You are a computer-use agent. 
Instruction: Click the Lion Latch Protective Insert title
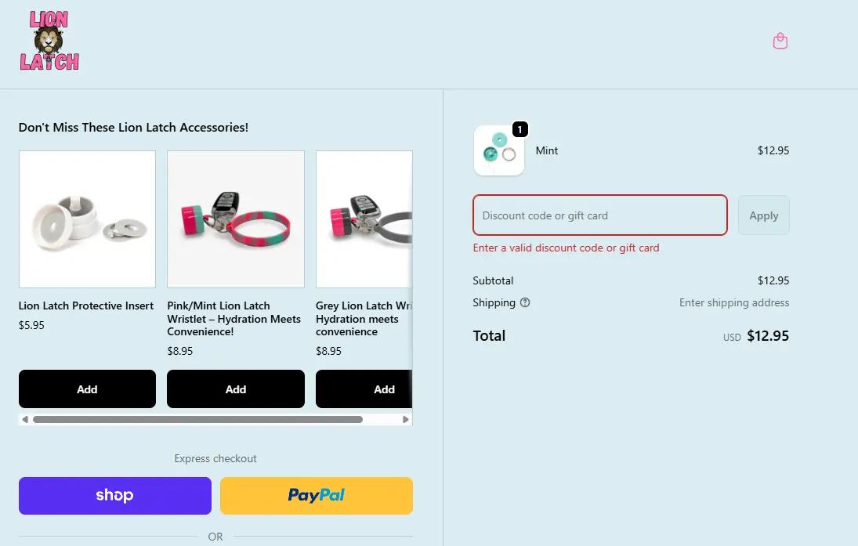(x=86, y=306)
